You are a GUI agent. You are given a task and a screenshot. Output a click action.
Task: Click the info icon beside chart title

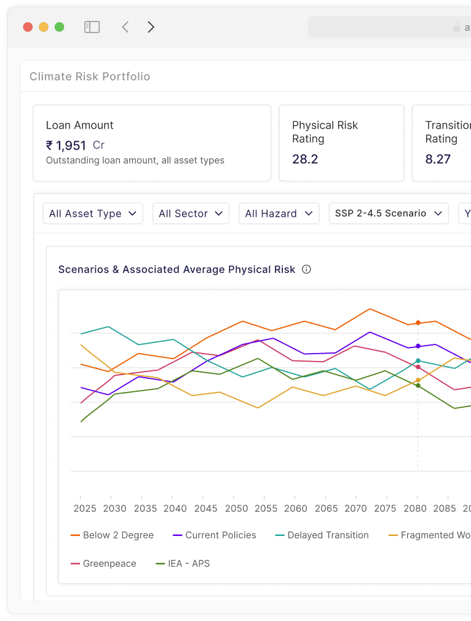click(307, 269)
